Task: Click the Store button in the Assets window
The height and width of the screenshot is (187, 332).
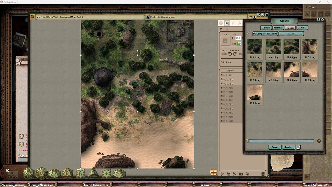Action: pyautogui.click(x=274, y=147)
